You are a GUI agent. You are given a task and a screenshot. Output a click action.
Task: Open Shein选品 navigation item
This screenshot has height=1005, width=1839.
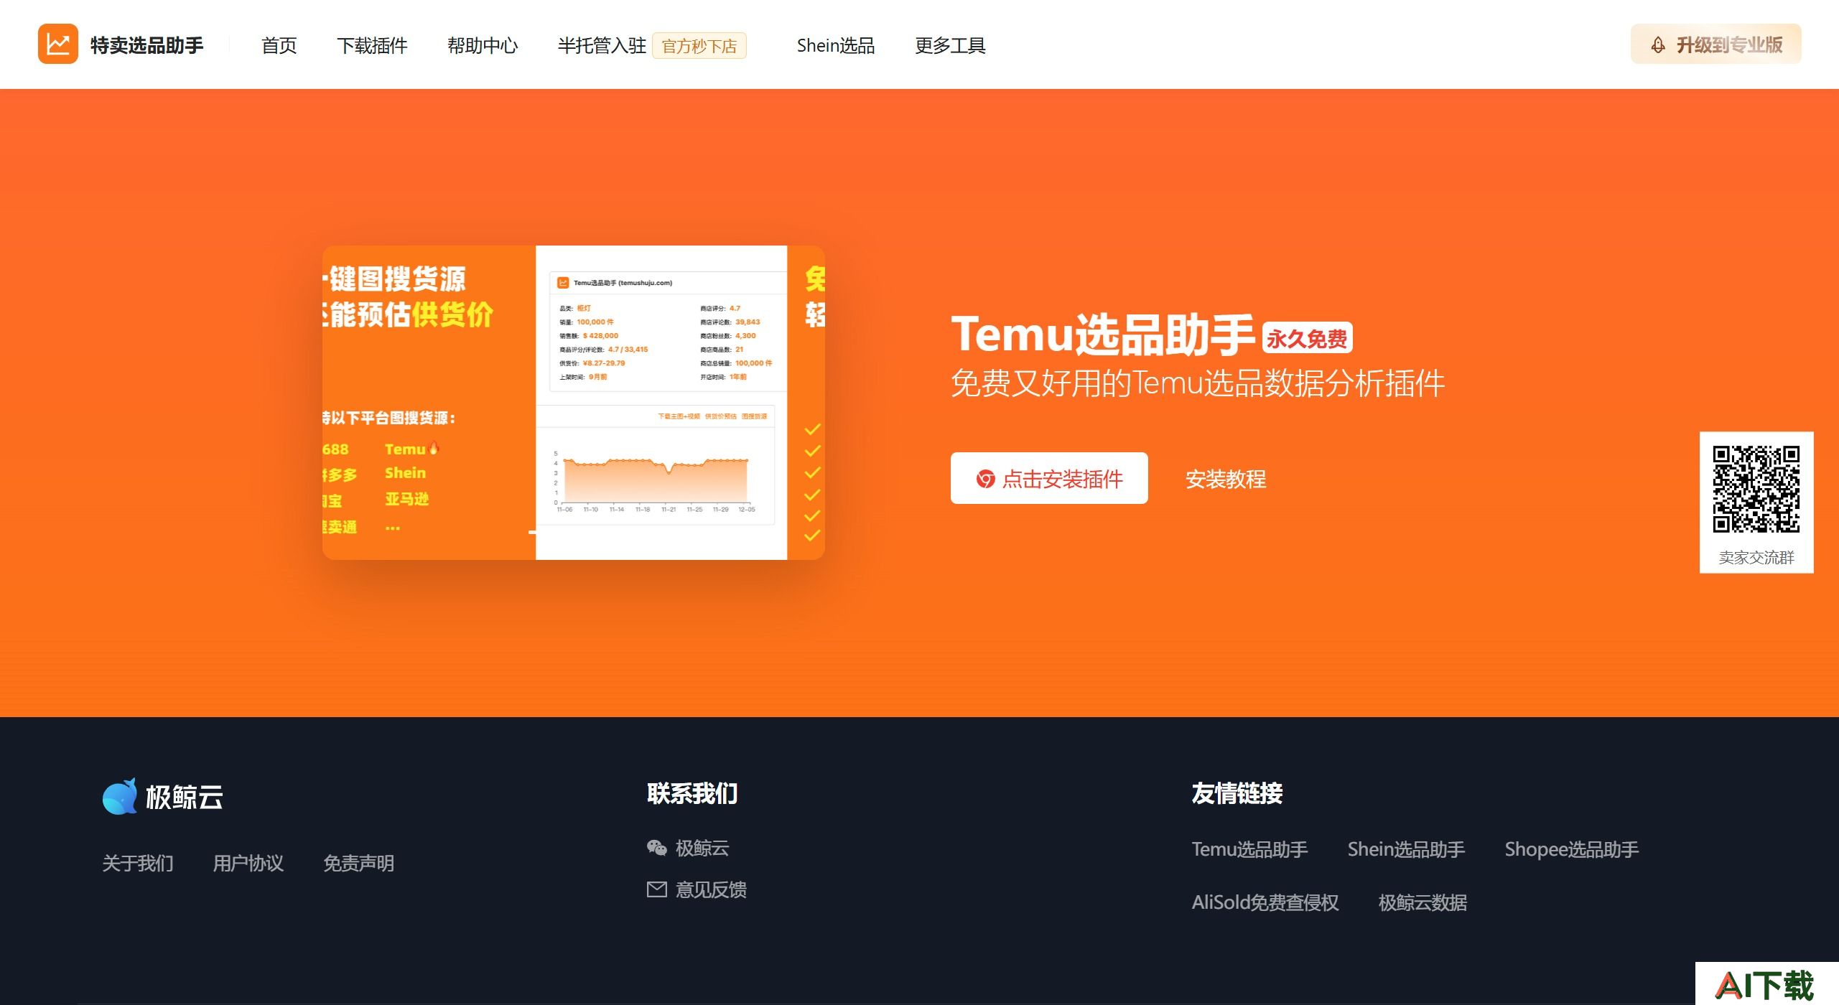click(836, 45)
